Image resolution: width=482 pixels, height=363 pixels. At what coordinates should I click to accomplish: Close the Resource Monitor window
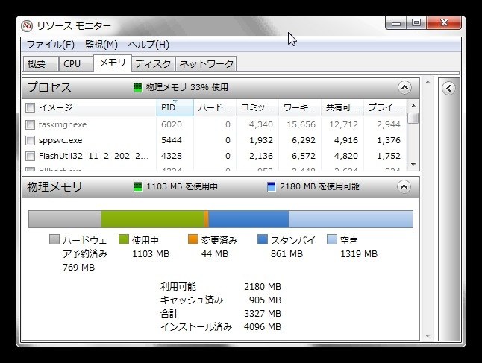coord(444,23)
